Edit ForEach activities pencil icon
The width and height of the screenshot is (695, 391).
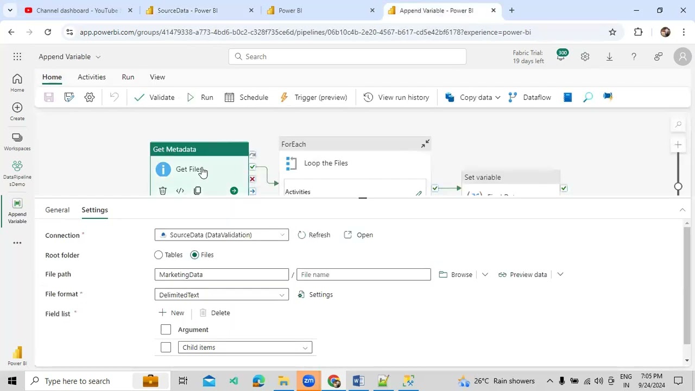point(419,193)
